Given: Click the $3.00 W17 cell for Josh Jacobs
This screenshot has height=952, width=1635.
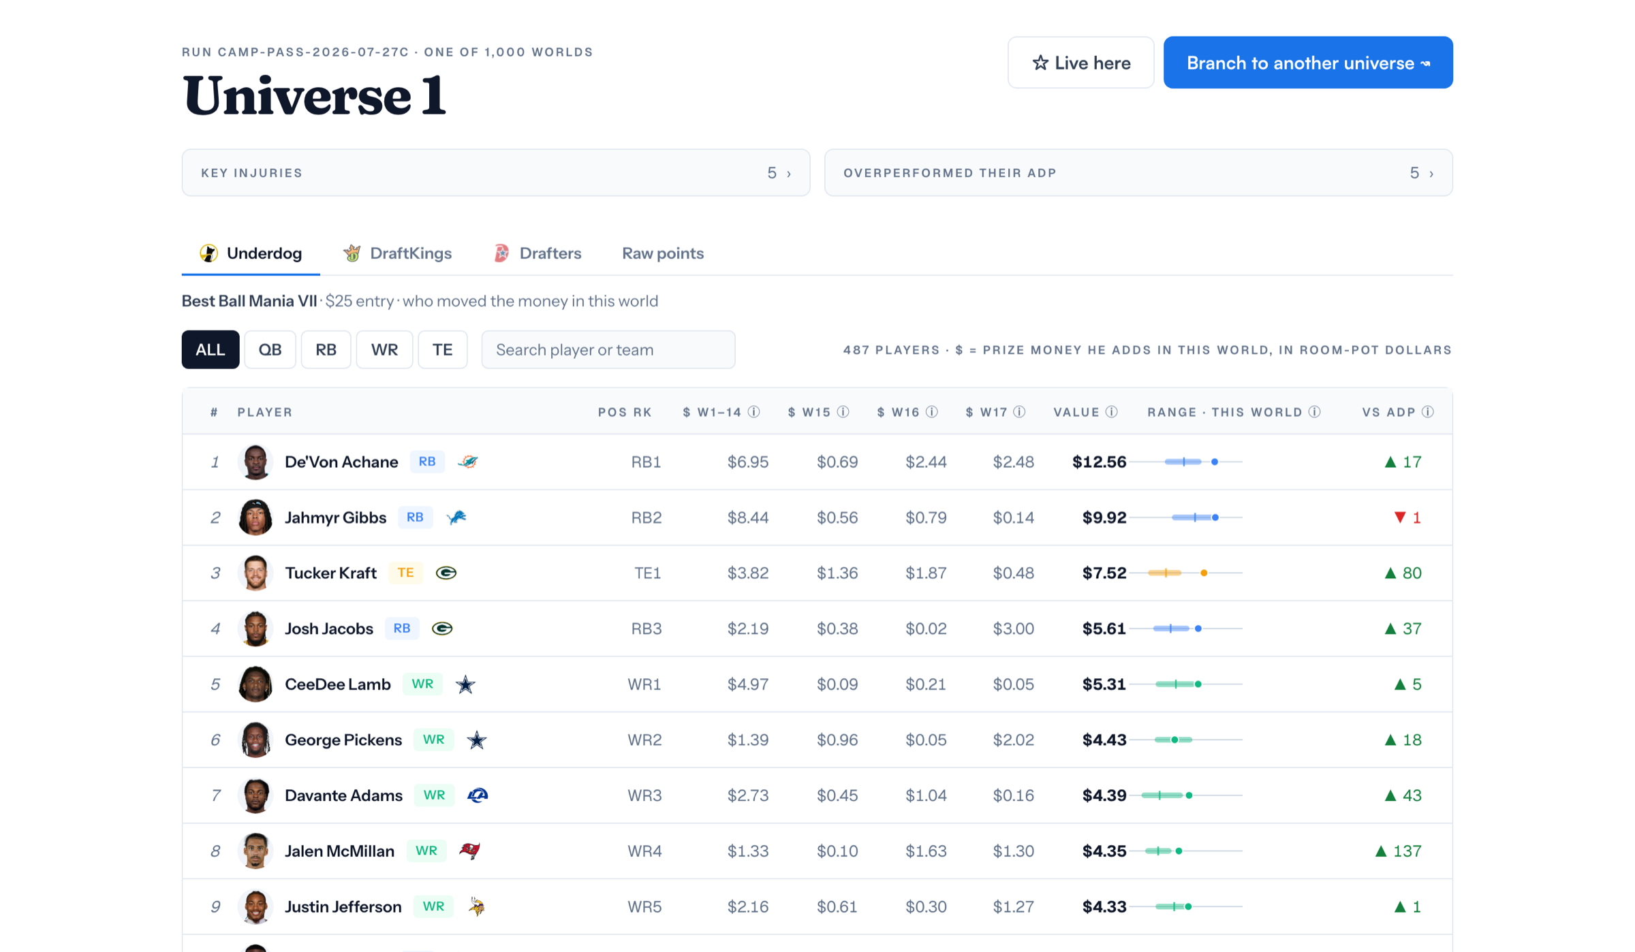Looking at the screenshot, I should [1013, 629].
